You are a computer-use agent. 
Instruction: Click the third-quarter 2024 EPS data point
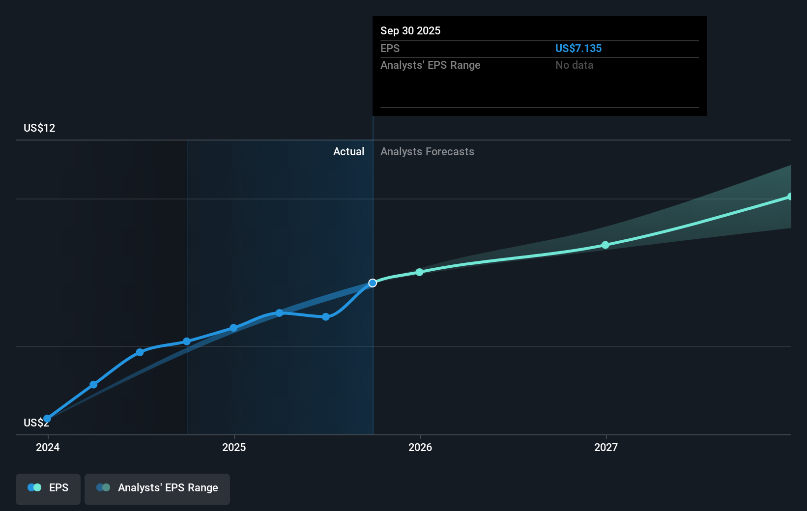click(187, 341)
